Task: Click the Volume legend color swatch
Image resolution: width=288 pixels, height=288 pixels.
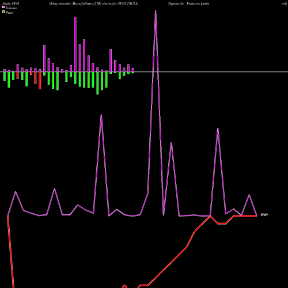Action: [x=3, y=7]
